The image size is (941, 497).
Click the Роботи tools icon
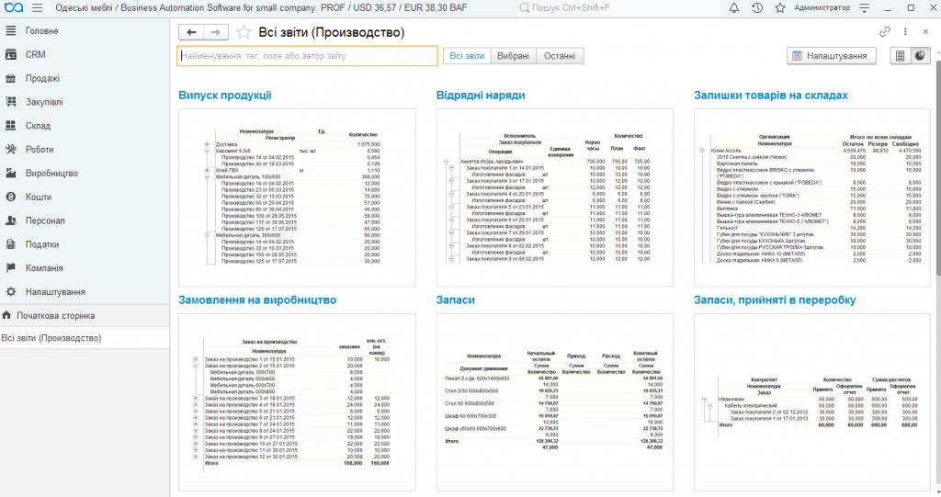[11, 150]
